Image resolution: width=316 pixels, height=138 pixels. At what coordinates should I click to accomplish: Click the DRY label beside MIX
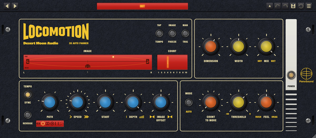(260, 61)
